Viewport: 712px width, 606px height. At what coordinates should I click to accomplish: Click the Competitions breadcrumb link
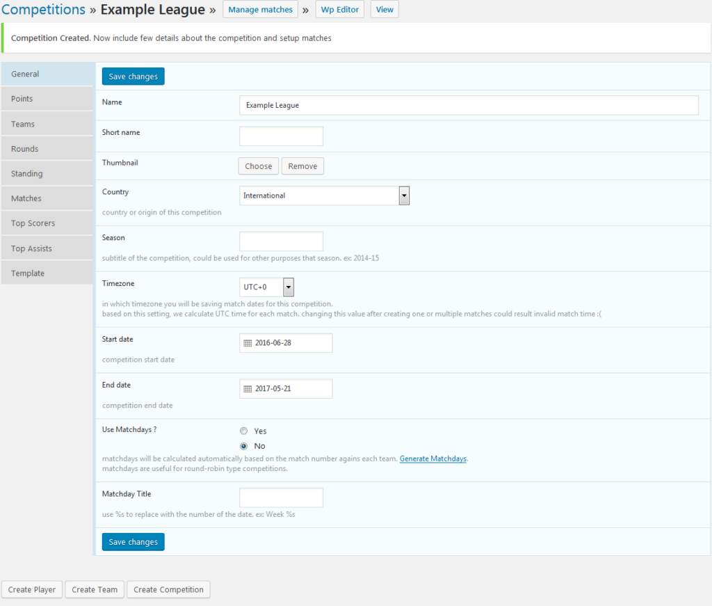click(43, 10)
